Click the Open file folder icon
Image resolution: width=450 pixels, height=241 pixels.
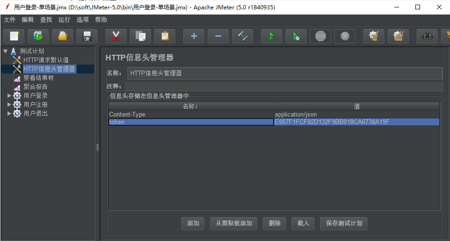pos(62,36)
